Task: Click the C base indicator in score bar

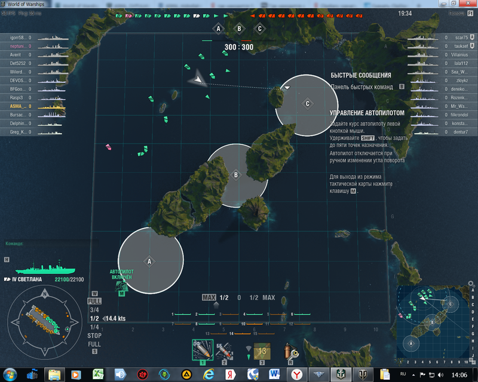Action: pyautogui.click(x=260, y=29)
